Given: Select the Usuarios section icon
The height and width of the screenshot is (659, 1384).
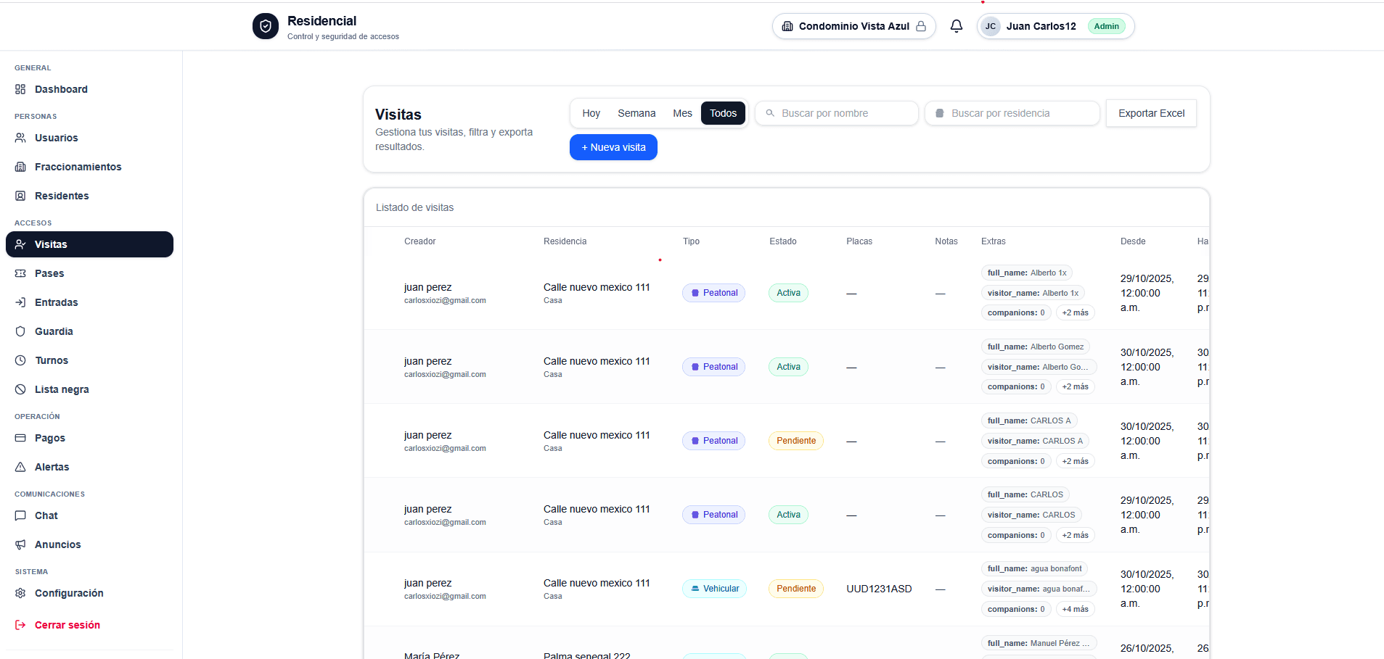Looking at the screenshot, I should pos(21,138).
